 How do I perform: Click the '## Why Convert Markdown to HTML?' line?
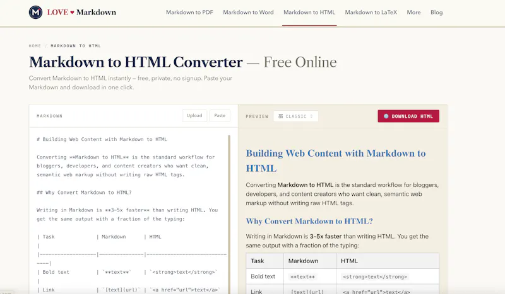84,193
